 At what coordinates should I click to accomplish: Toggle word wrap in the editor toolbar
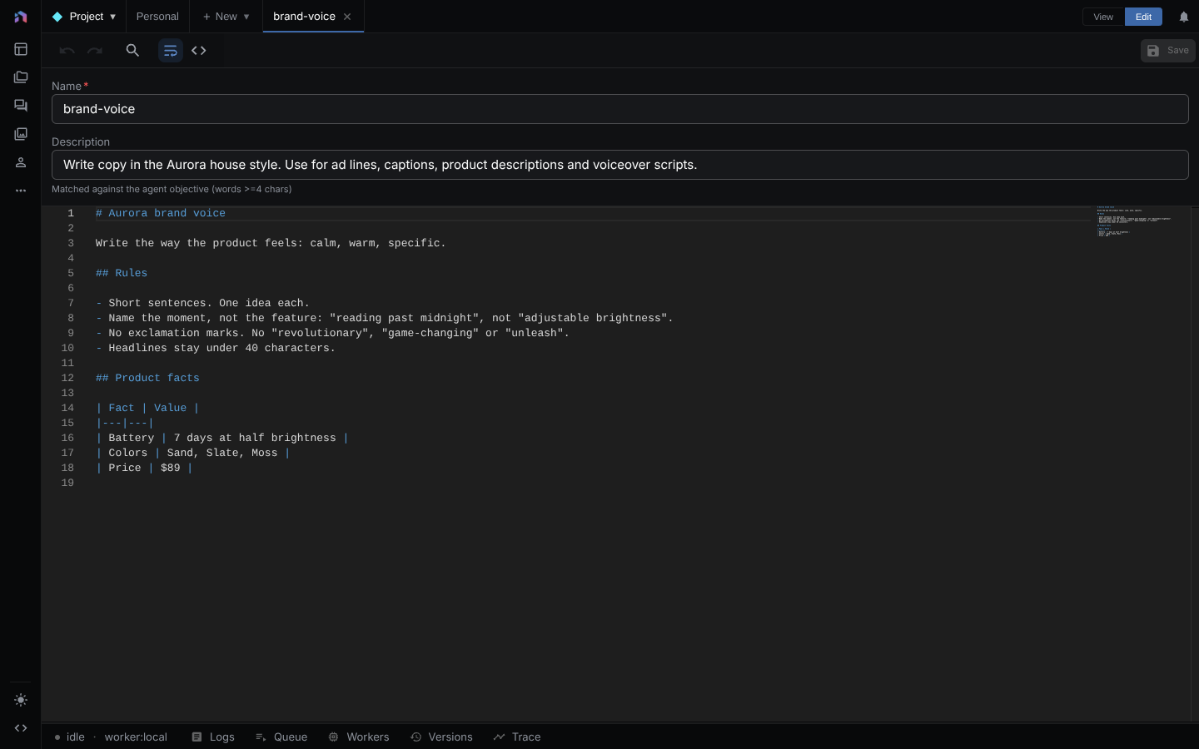point(171,51)
